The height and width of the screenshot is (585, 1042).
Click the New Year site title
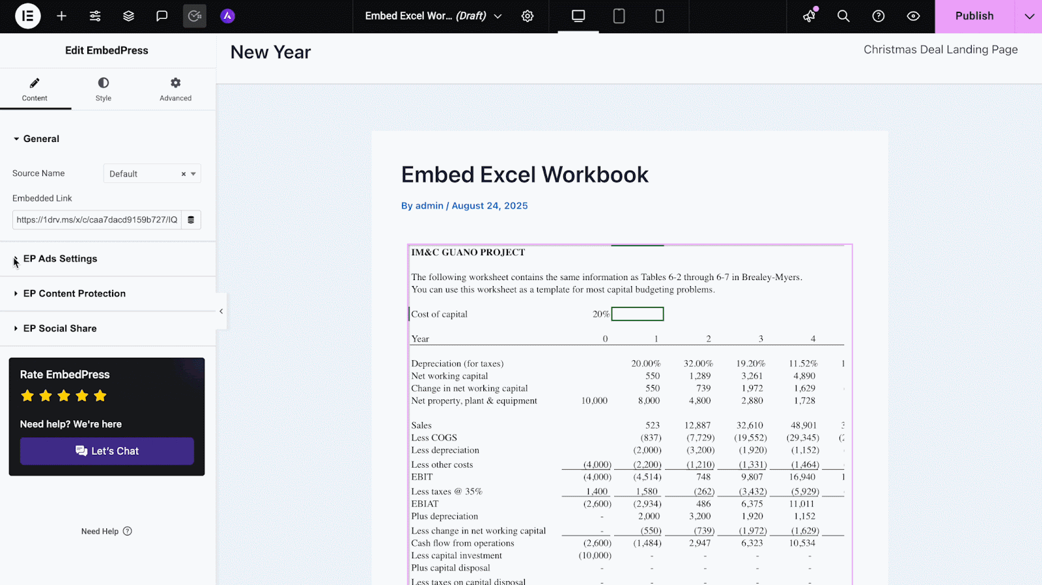270,52
